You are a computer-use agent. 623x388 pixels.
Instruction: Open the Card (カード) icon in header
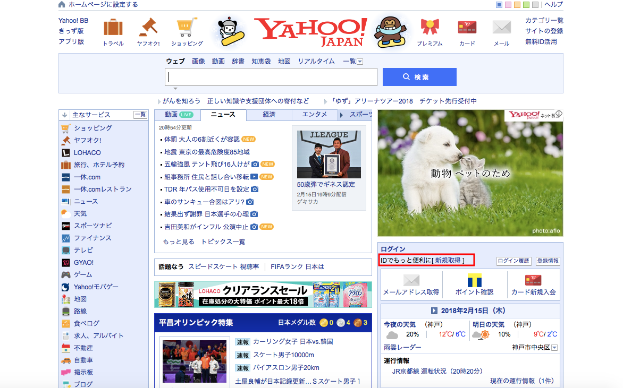[467, 28]
